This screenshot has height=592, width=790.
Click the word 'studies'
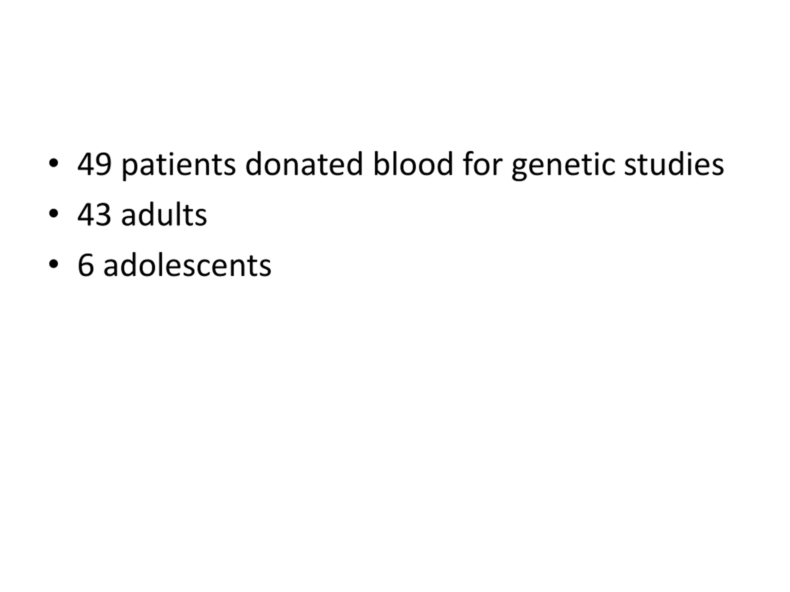click(674, 164)
